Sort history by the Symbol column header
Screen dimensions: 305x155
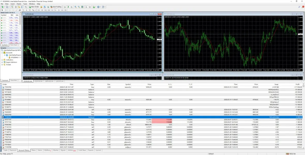[128, 84]
